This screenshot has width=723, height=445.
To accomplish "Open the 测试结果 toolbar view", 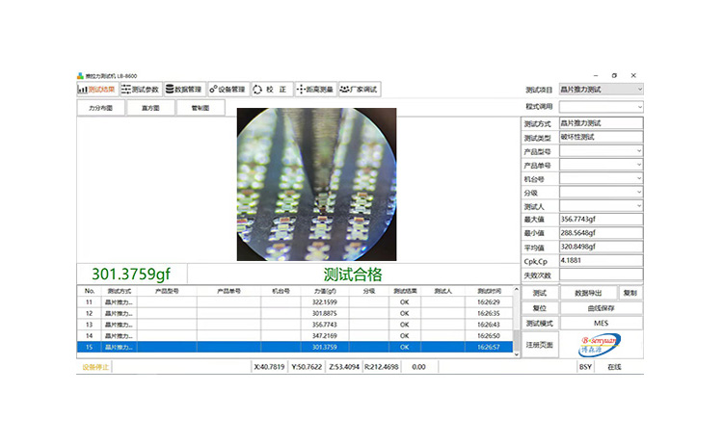I will click(x=96, y=90).
